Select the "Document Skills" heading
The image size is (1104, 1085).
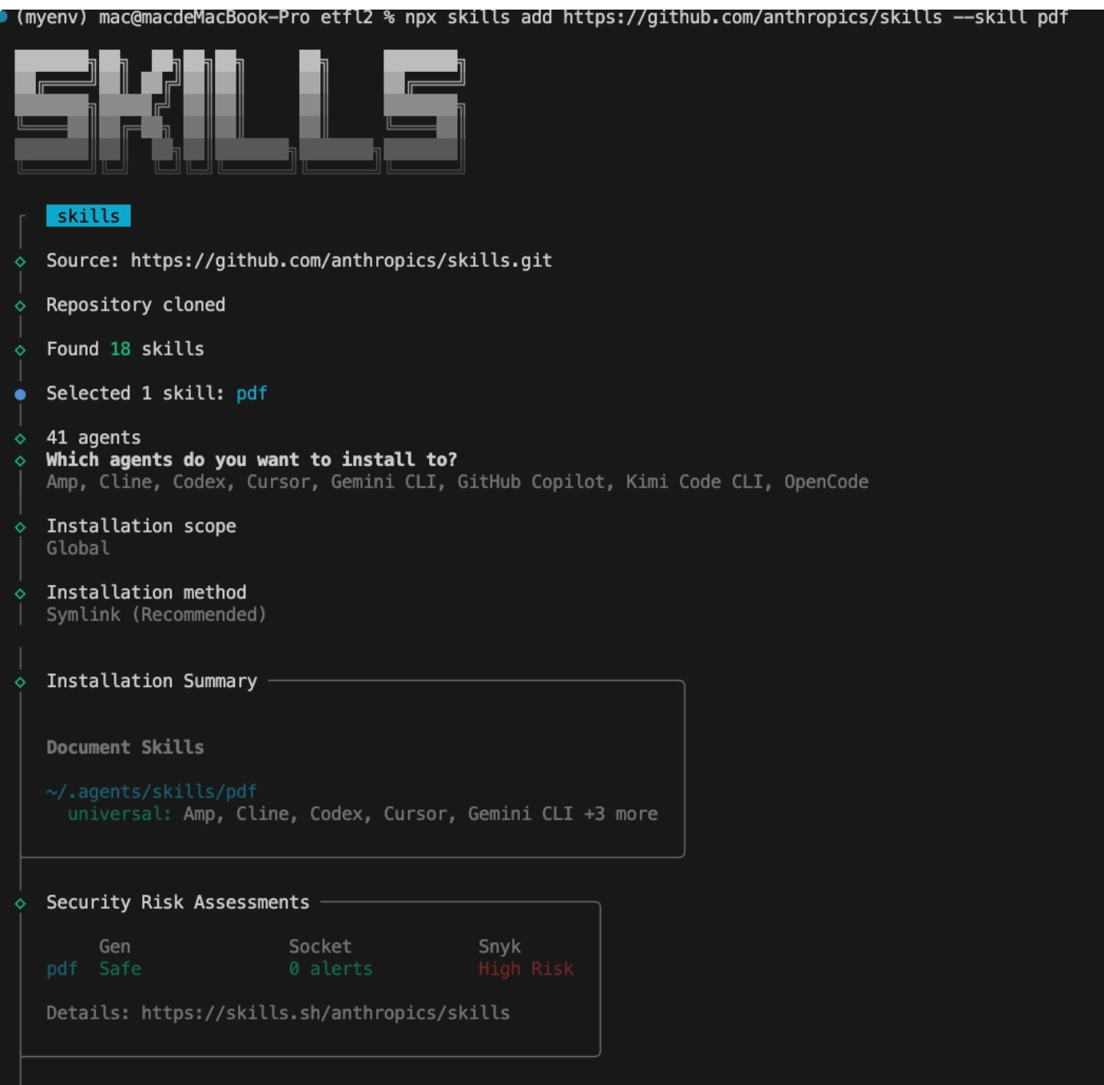[125, 748]
